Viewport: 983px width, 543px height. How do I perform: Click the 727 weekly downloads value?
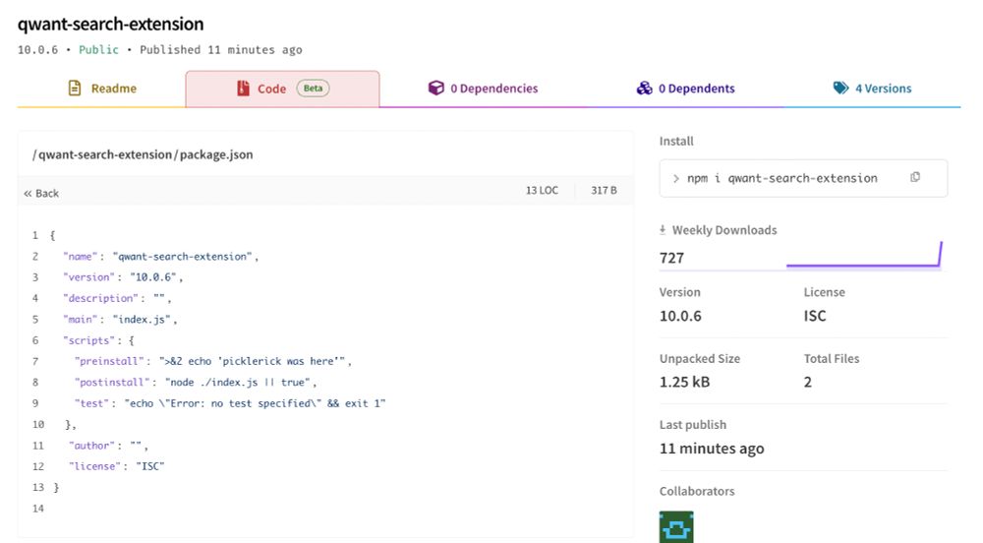pyautogui.click(x=671, y=258)
